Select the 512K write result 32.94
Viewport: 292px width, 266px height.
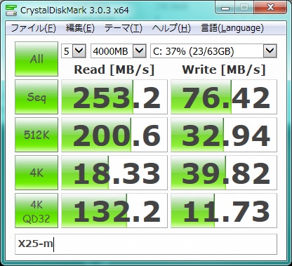coord(224,135)
